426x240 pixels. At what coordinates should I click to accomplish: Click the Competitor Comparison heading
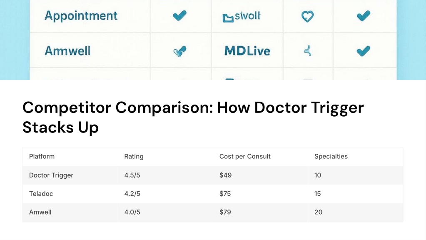[193, 117]
